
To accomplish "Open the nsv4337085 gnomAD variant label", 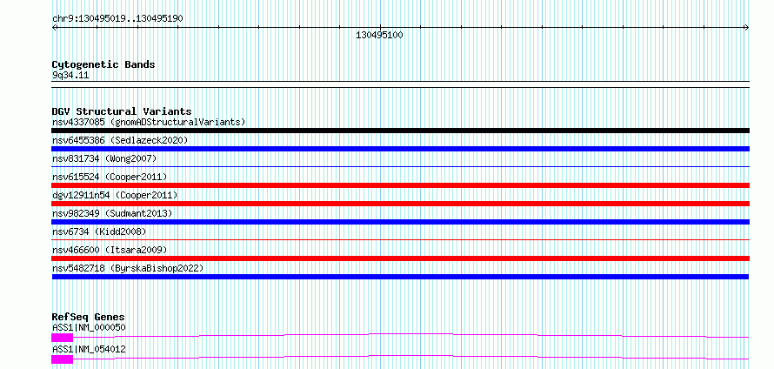I will click(149, 122).
